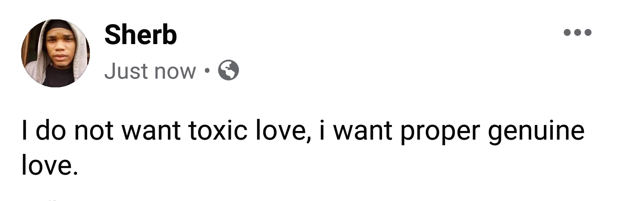Open Sherb's round profile picture

tap(56, 53)
